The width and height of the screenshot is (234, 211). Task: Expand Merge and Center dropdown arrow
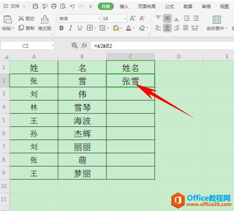pyautogui.click(x=226, y=28)
